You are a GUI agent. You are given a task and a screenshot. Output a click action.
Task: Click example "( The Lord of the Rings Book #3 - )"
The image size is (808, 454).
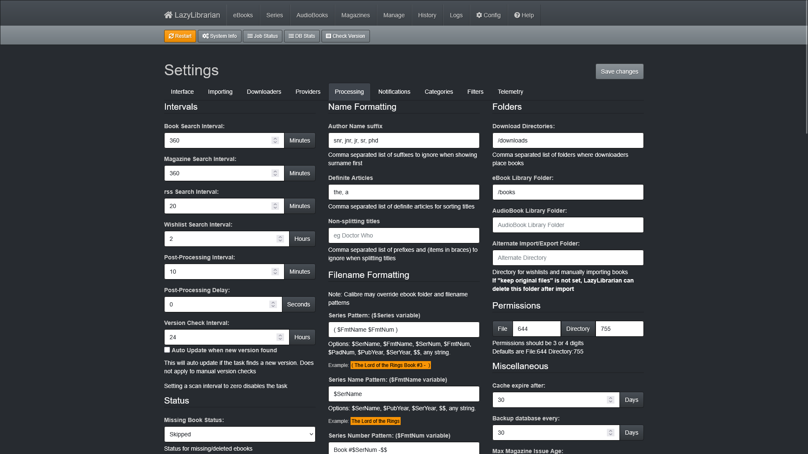coord(391,365)
